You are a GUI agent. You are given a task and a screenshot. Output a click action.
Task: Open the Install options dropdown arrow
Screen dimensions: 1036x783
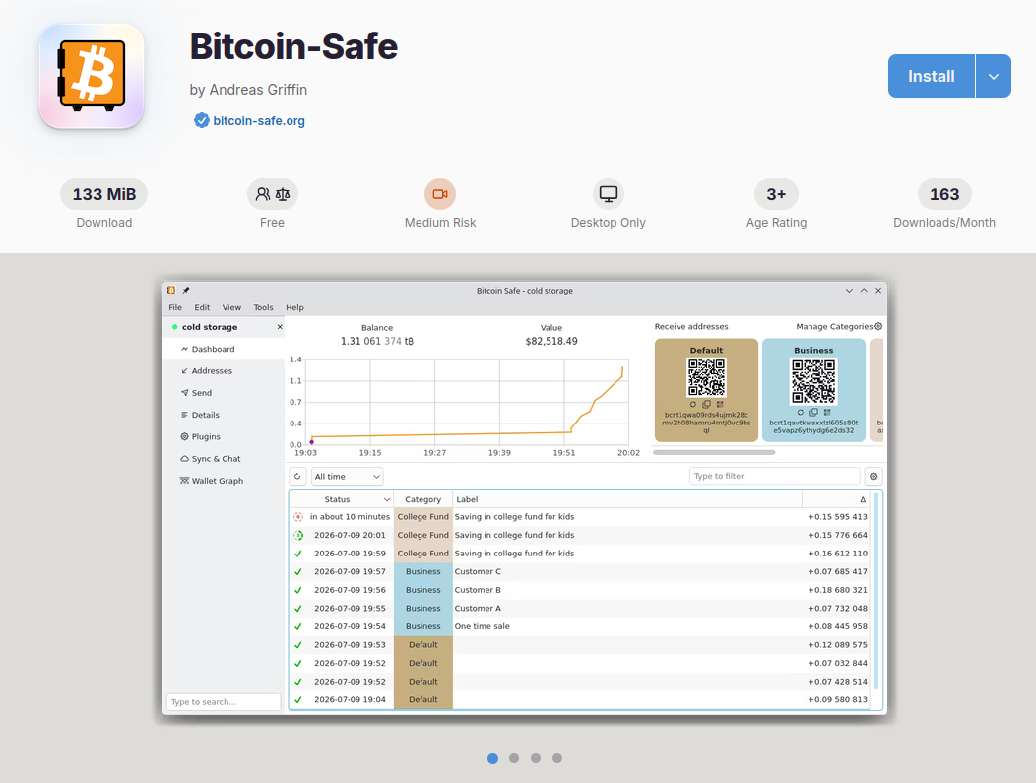993,76
